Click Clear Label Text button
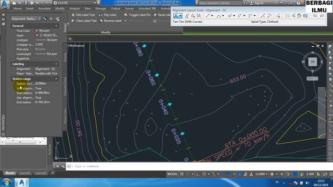This screenshot has width=333, height=187. point(84,21)
